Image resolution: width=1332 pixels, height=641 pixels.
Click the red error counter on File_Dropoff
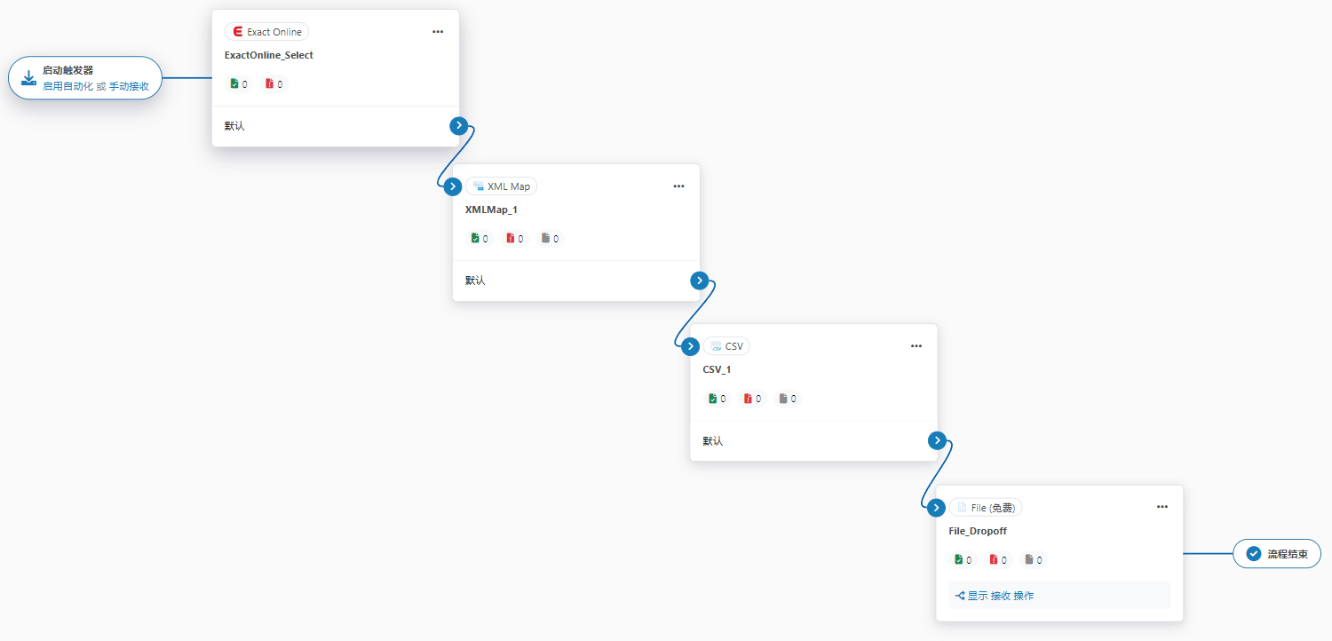tap(999, 560)
